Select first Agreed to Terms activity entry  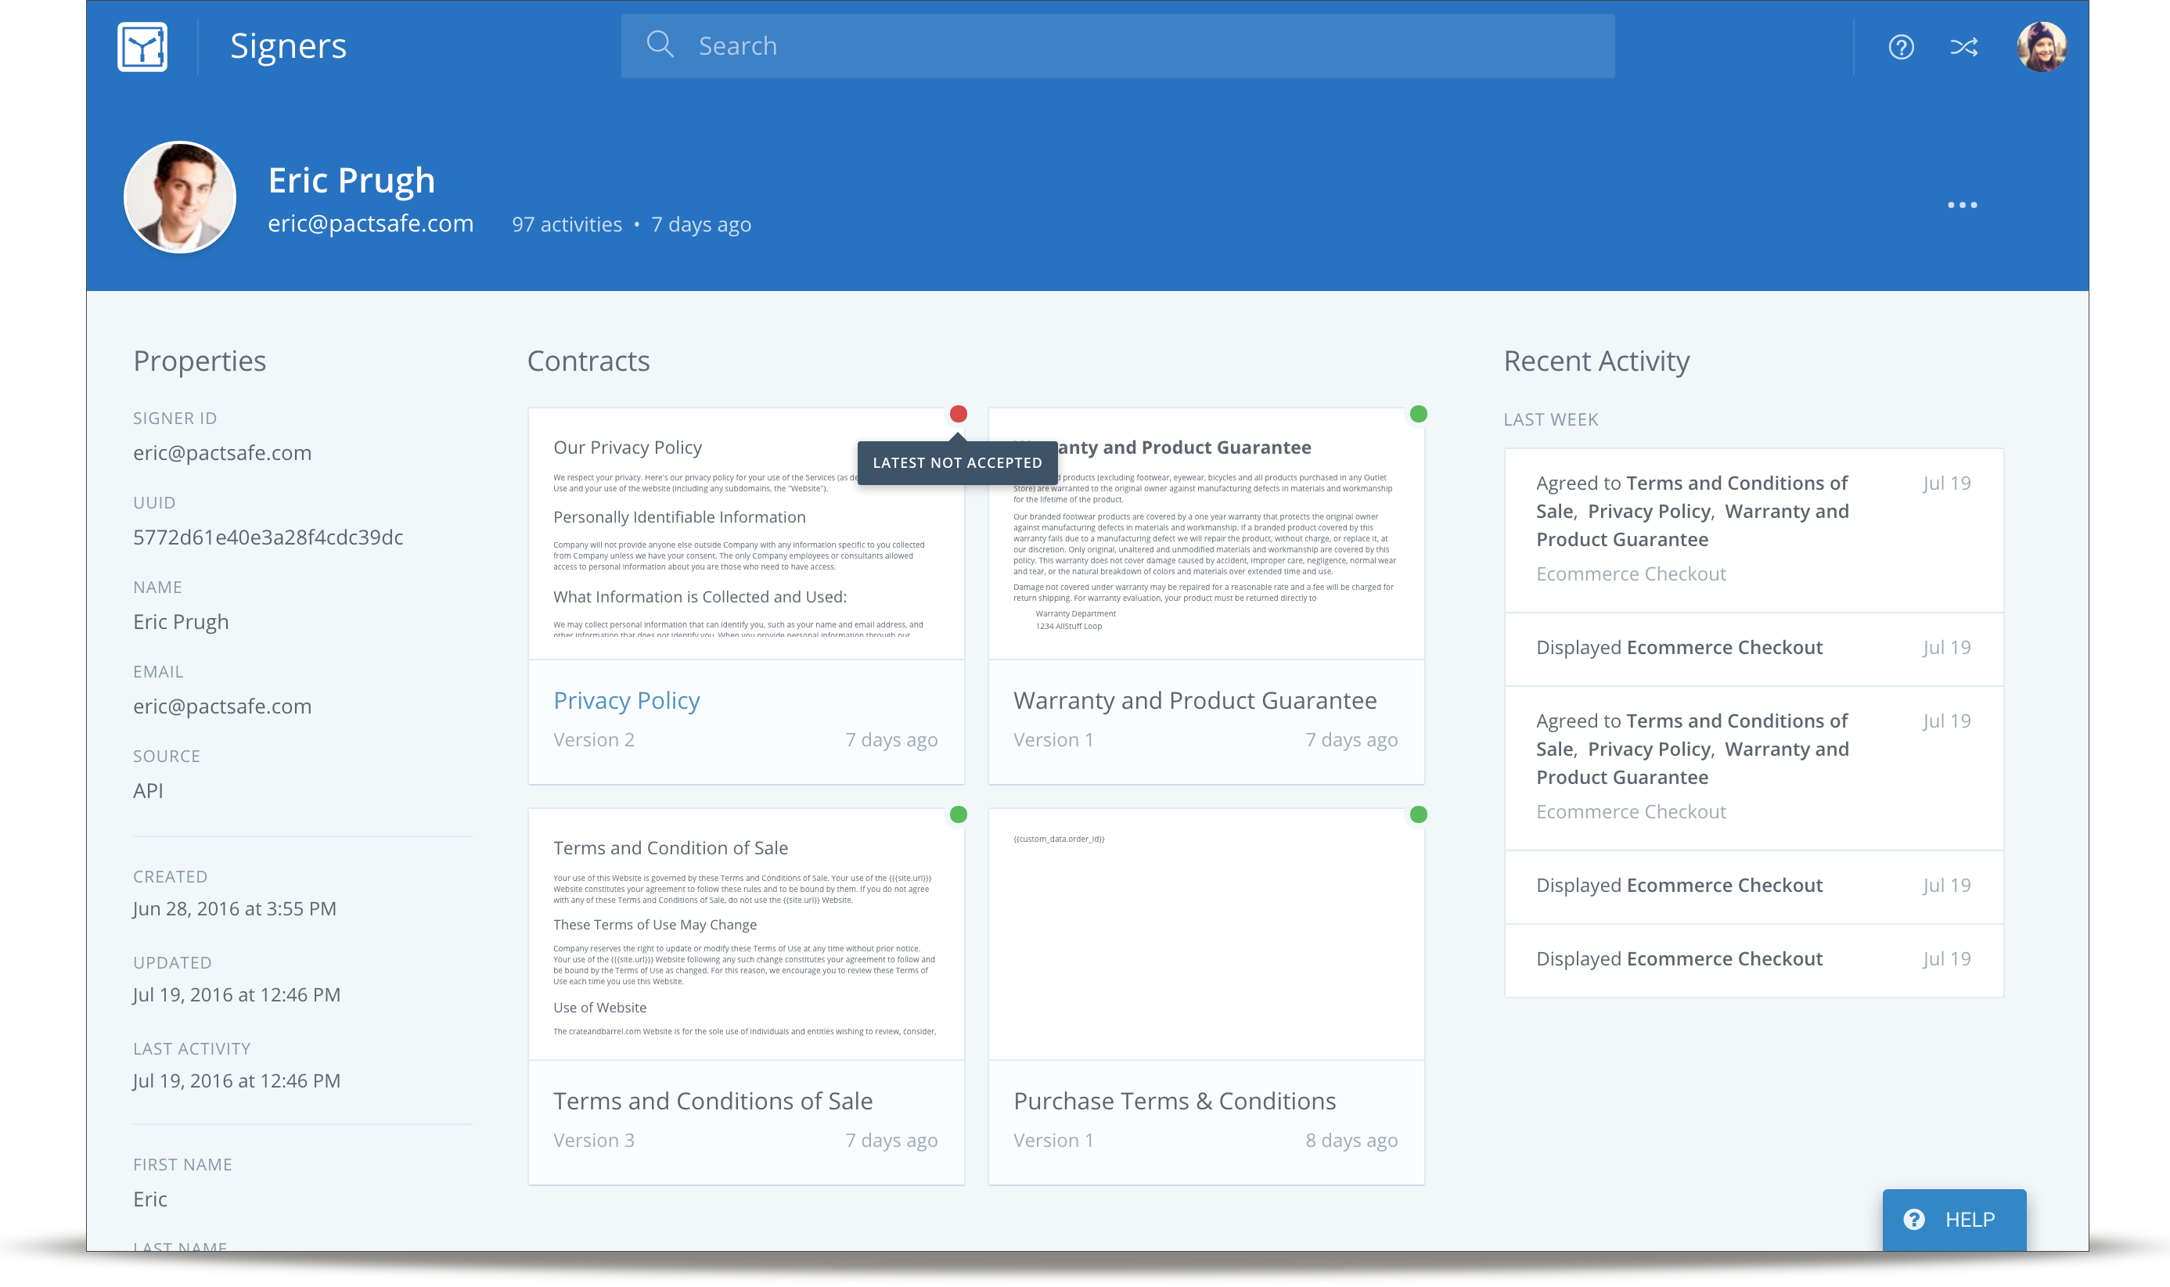[x=1691, y=512]
